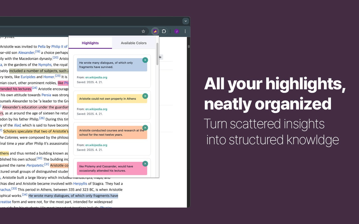Bookmark this page with the star icon
This screenshot has width=359, height=224.
coord(143,31)
